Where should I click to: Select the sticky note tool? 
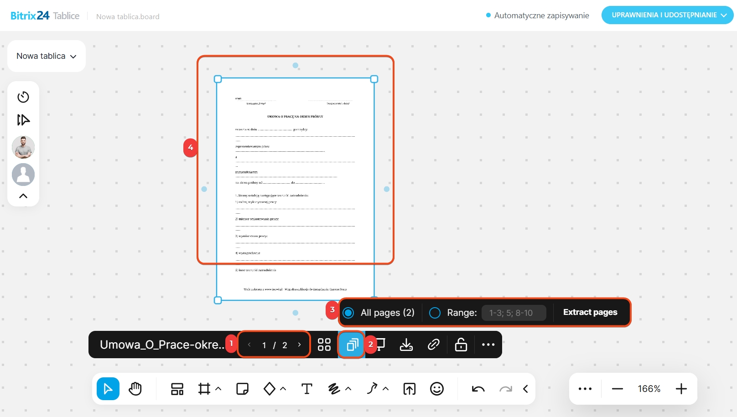[242, 389]
